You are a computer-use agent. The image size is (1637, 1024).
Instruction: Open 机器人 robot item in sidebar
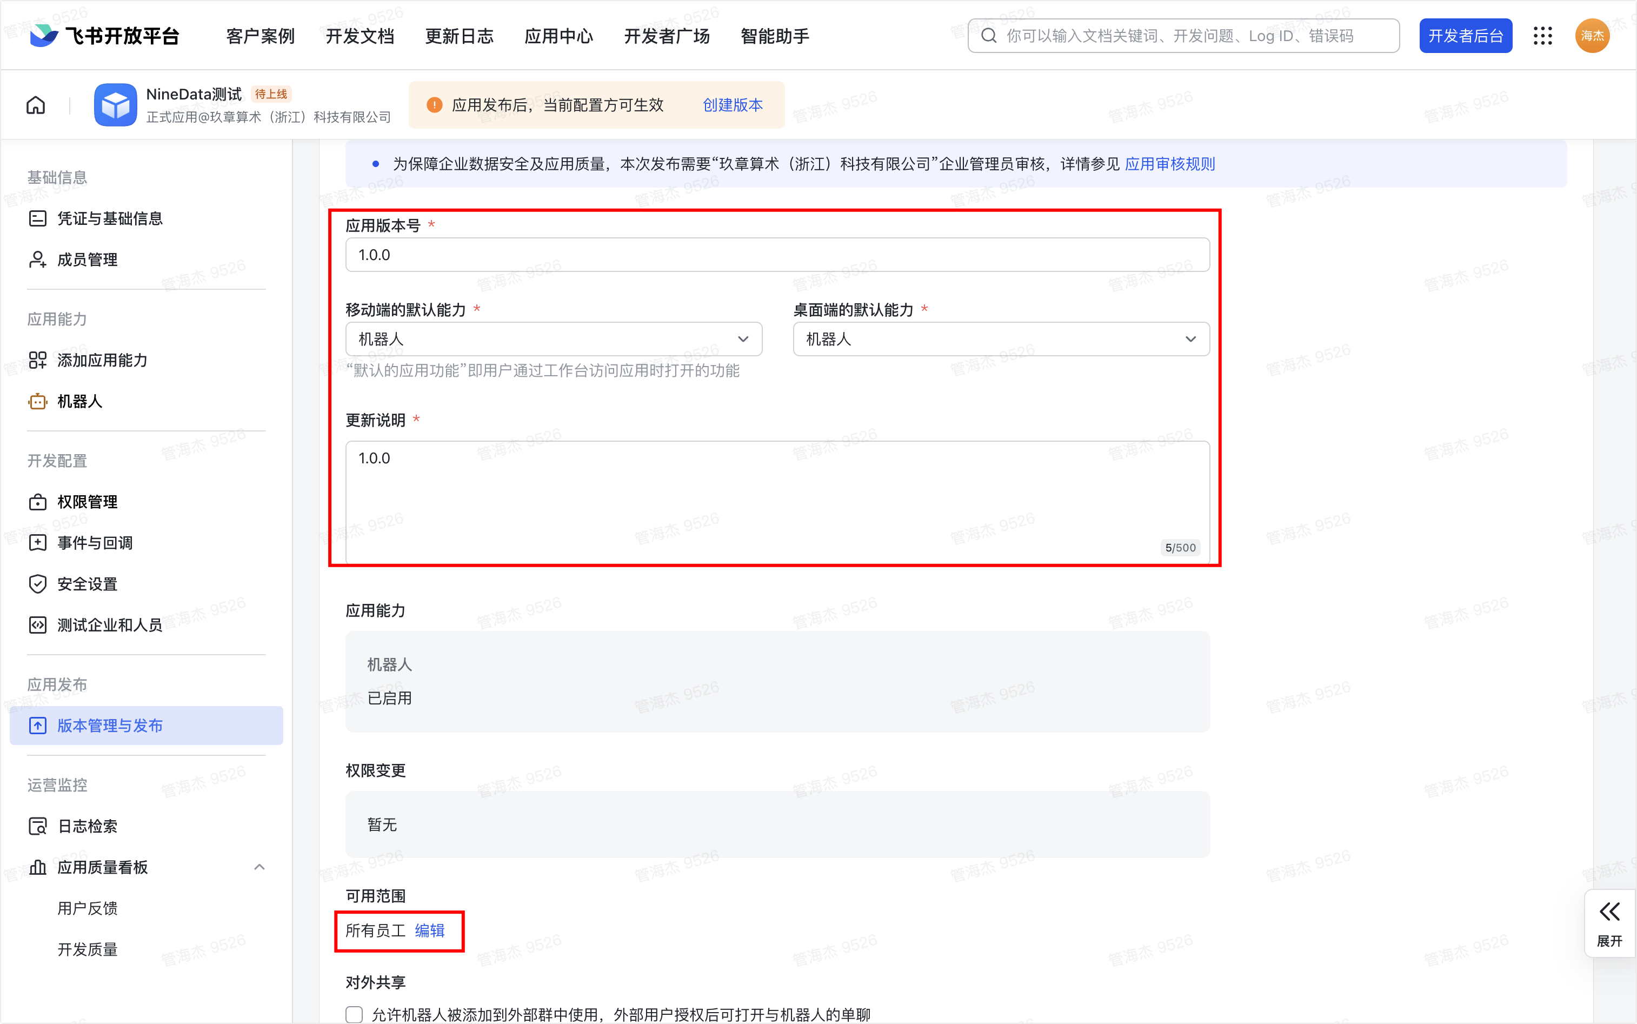(x=80, y=402)
